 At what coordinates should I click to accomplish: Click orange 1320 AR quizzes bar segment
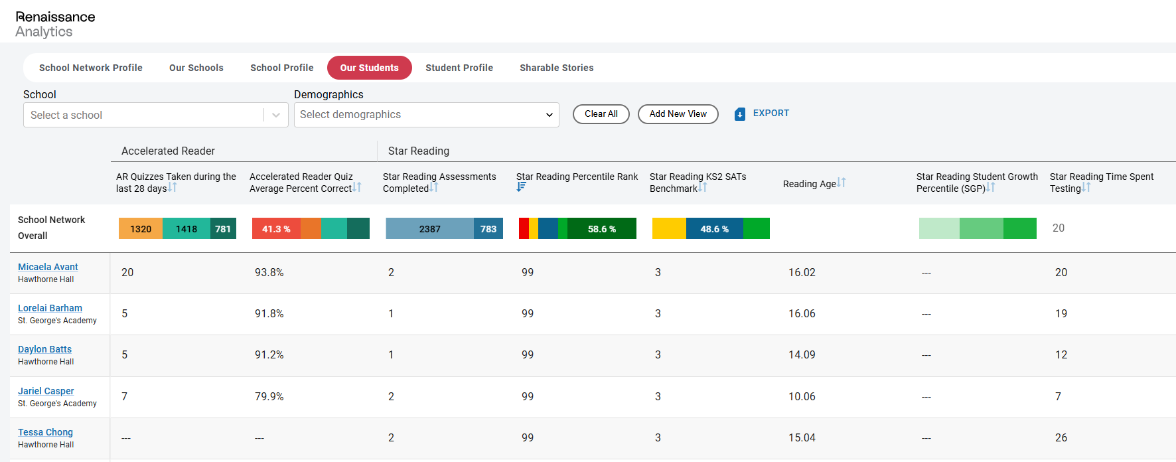tap(141, 228)
